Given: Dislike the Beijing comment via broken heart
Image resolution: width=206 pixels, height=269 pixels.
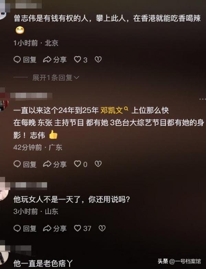Looking at the screenshot, I should [x=98, y=59].
